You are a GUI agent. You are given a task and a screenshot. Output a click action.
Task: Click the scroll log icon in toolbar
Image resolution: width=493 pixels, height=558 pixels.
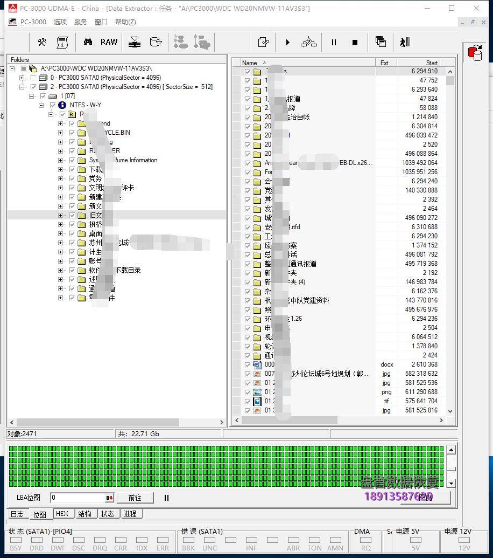tap(63, 42)
